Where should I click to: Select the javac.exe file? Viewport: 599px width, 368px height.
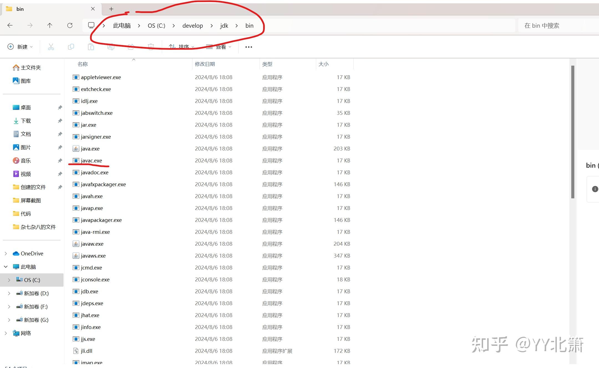(91, 160)
